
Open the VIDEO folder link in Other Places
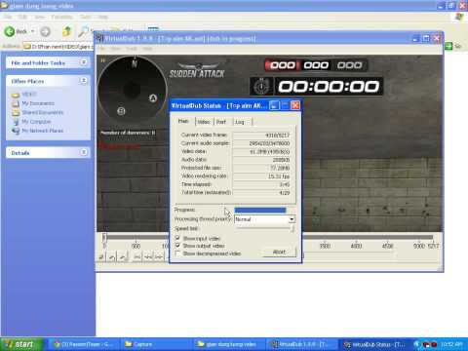click(29, 95)
